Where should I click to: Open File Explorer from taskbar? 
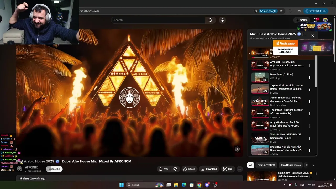click(x=176, y=185)
